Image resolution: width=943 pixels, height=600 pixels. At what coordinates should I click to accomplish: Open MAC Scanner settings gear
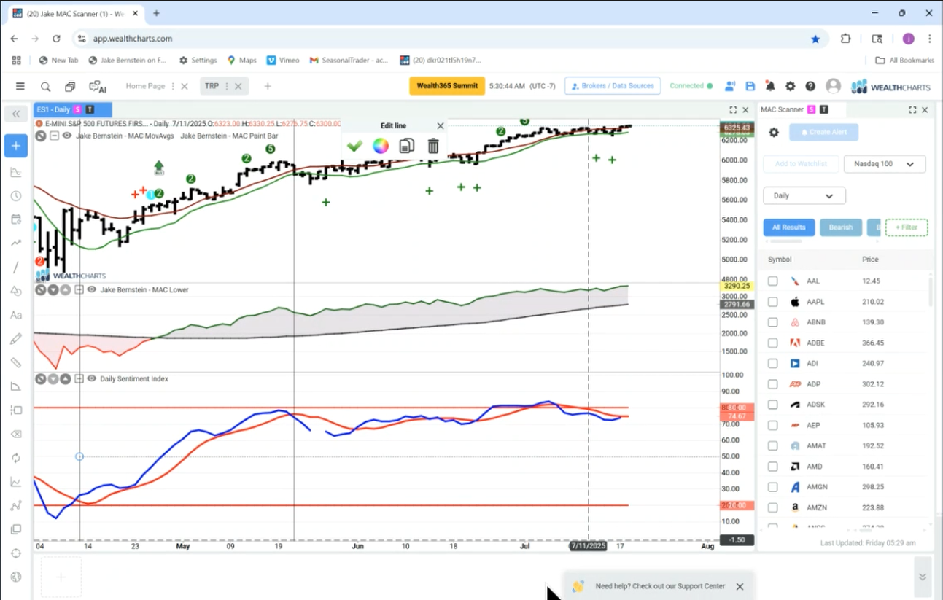[774, 132]
